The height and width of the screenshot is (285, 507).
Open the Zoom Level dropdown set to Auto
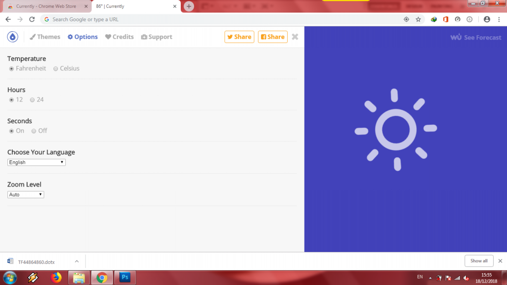point(26,194)
